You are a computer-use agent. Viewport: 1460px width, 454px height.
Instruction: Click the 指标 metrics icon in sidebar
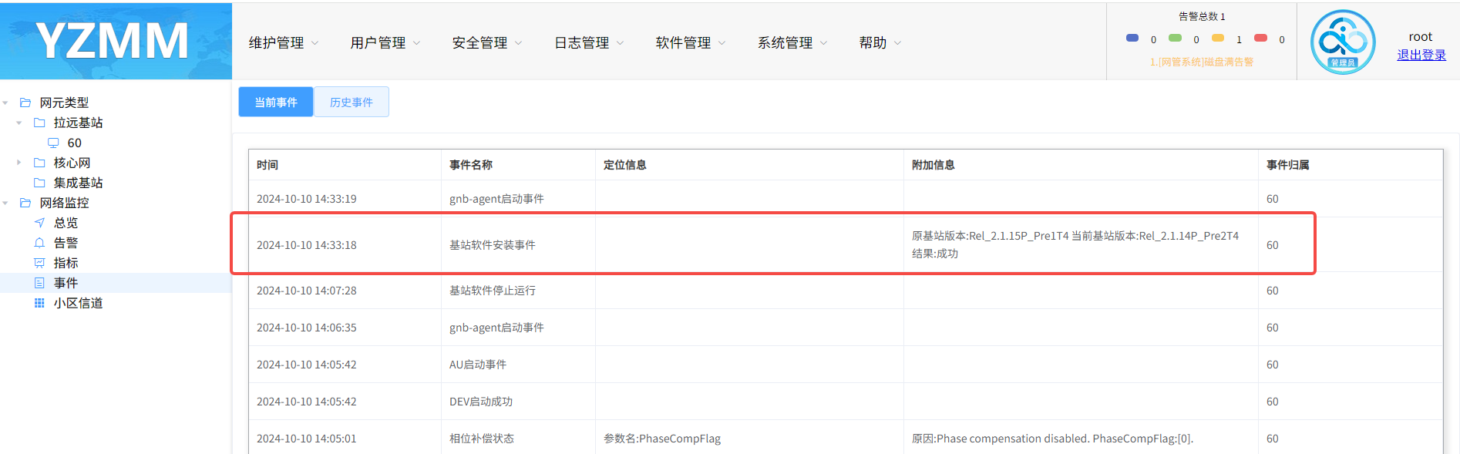(x=39, y=263)
